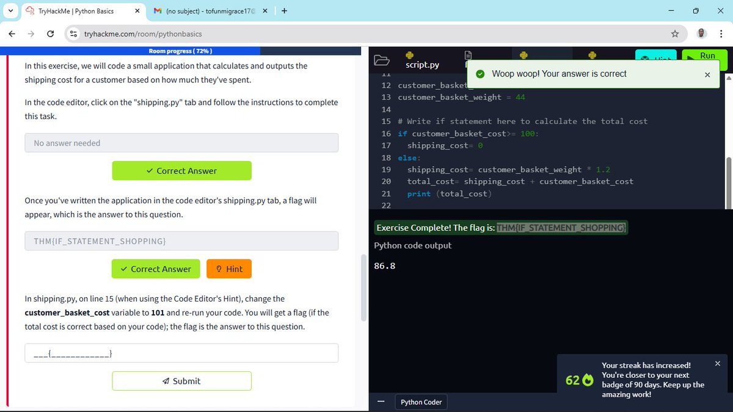The height and width of the screenshot is (412, 733).
Task: Submit the flag answer
Action: [x=181, y=381]
